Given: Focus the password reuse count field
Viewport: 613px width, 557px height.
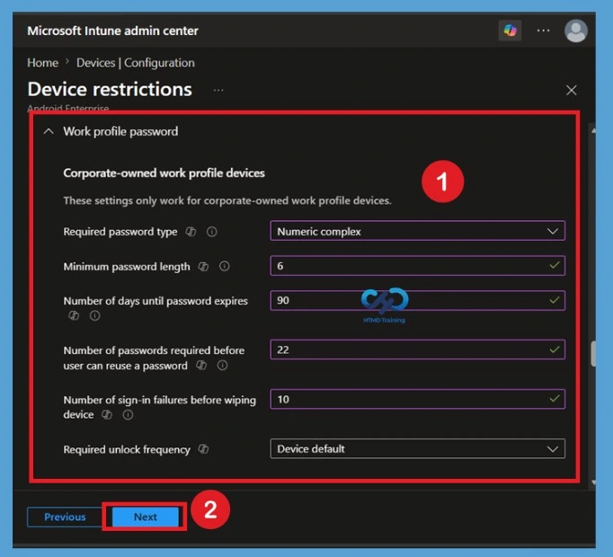Looking at the screenshot, I should tap(417, 349).
